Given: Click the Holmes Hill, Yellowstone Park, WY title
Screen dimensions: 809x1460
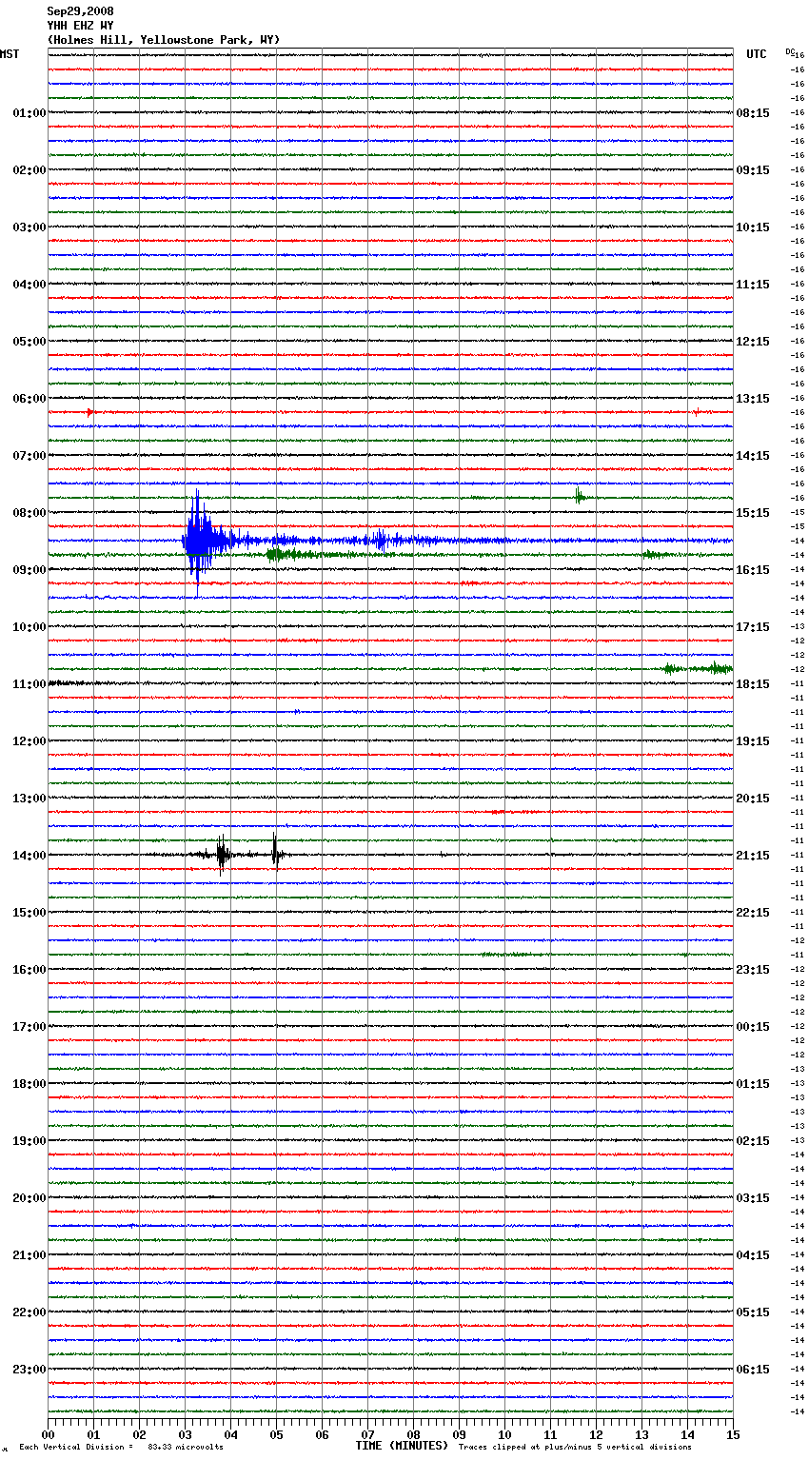Looking at the screenshot, I should [164, 40].
